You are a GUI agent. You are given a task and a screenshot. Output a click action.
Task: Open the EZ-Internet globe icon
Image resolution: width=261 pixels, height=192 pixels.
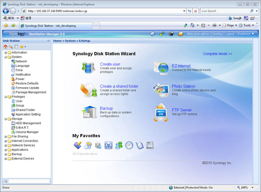tap(161, 68)
